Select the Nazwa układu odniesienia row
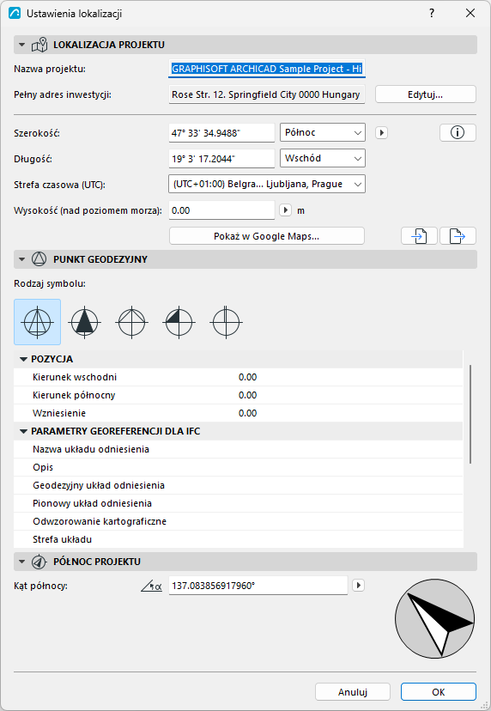Image resolution: width=491 pixels, height=711 pixels. pyautogui.click(x=238, y=449)
